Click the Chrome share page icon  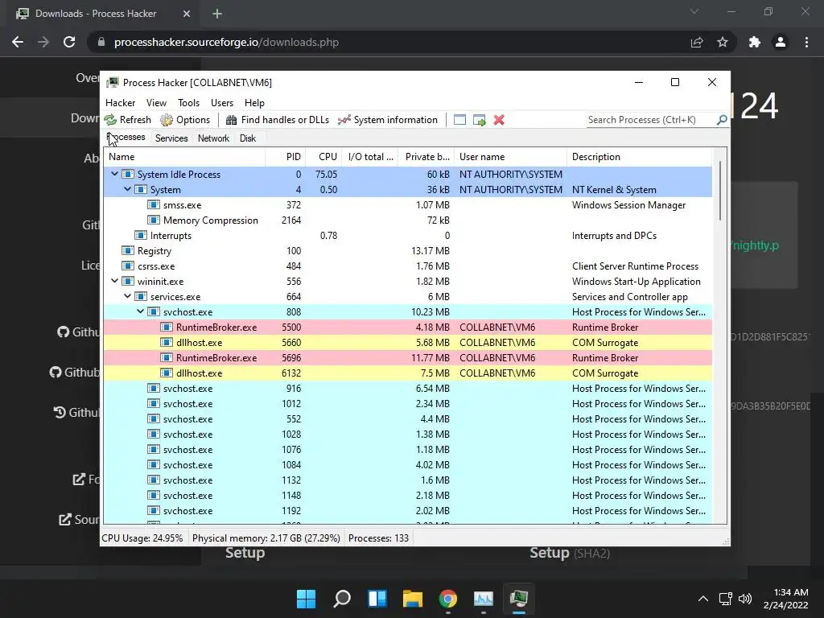(697, 42)
